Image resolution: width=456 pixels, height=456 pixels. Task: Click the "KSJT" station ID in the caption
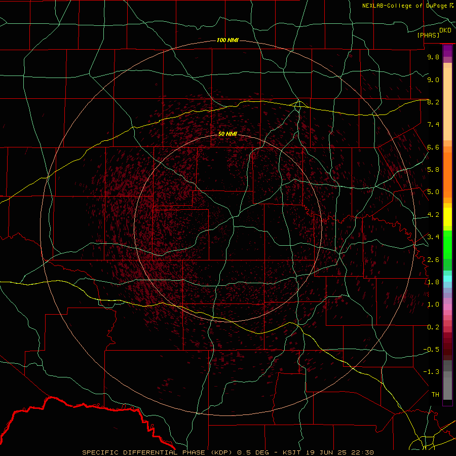click(292, 452)
